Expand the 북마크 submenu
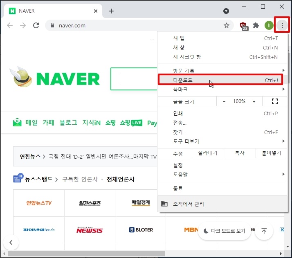The image size is (292, 258). coord(222,90)
